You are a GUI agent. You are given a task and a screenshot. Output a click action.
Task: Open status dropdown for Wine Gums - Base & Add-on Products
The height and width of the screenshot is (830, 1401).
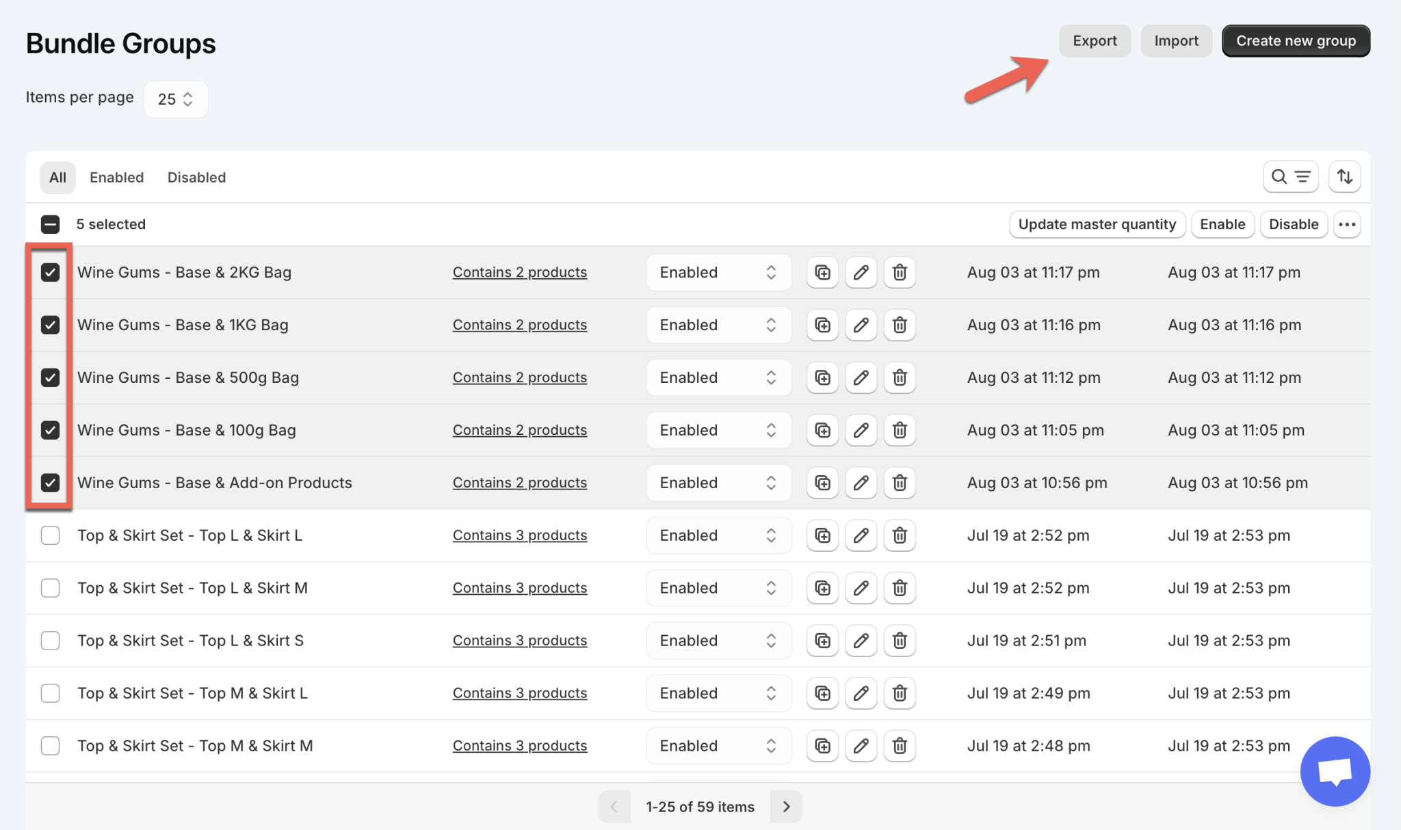(718, 482)
